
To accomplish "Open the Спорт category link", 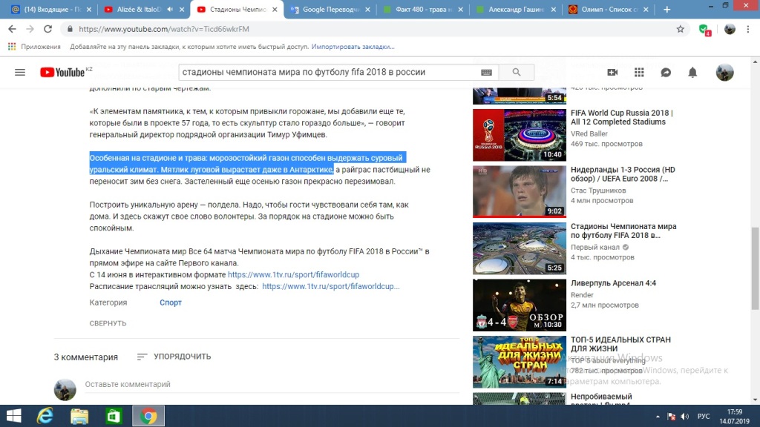I will [171, 302].
